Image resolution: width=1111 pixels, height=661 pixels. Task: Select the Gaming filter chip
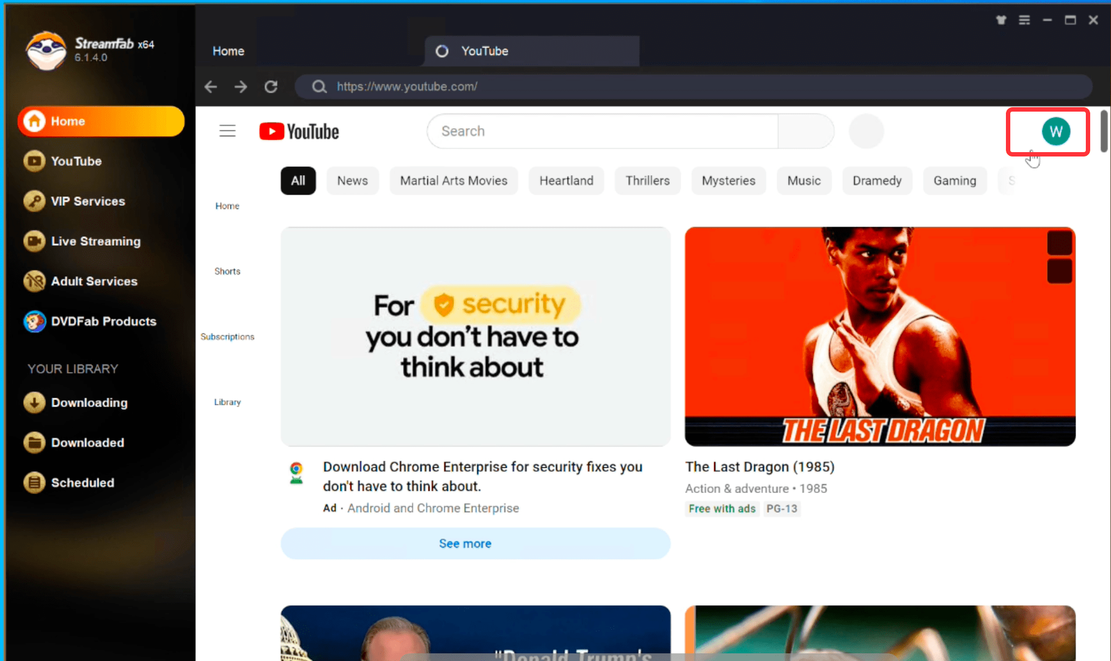(955, 181)
